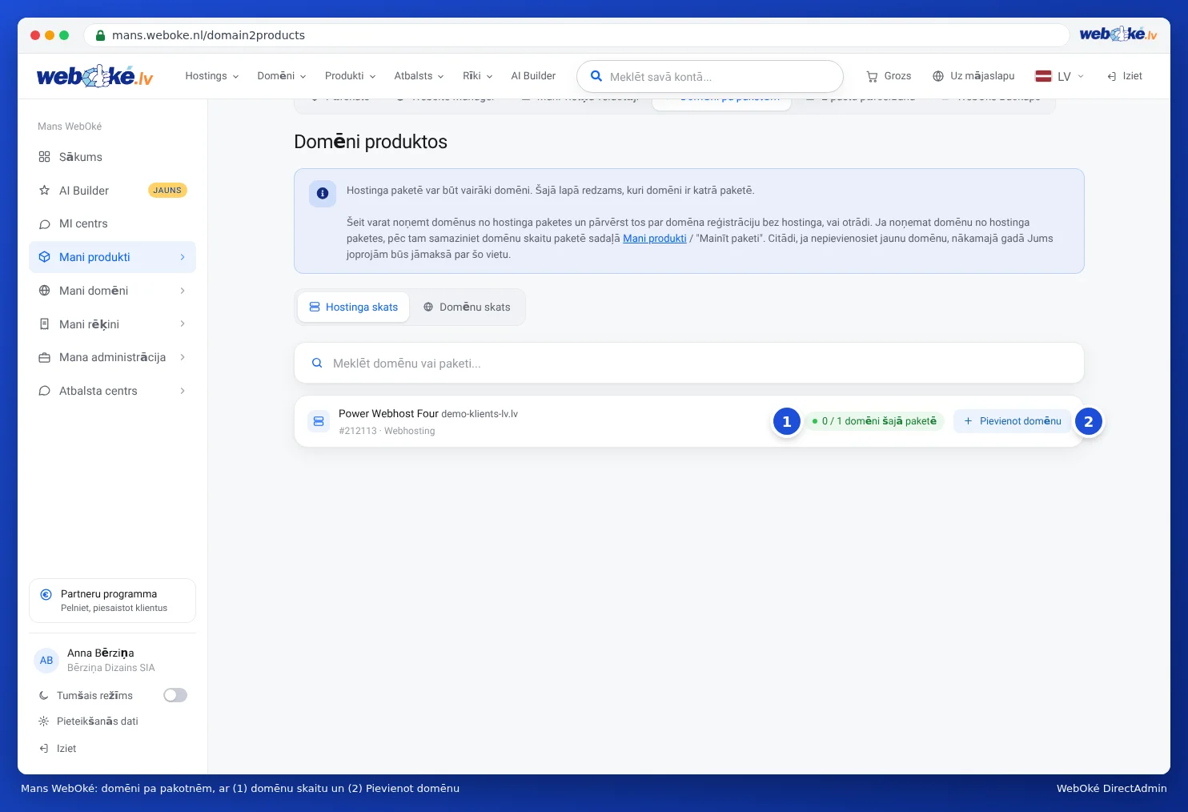The width and height of the screenshot is (1188, 812).
Task: Click the Mani domēni globe icon
Action: click(x=44, y=291)
